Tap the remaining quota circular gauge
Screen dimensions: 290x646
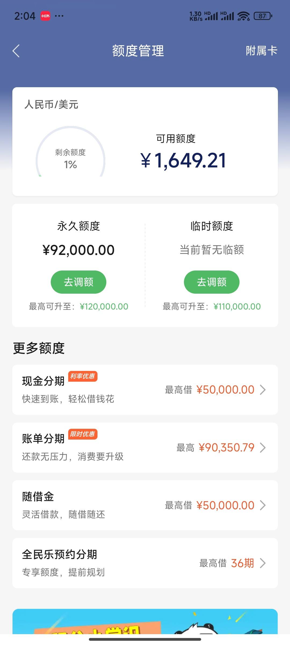pos(70,152)
